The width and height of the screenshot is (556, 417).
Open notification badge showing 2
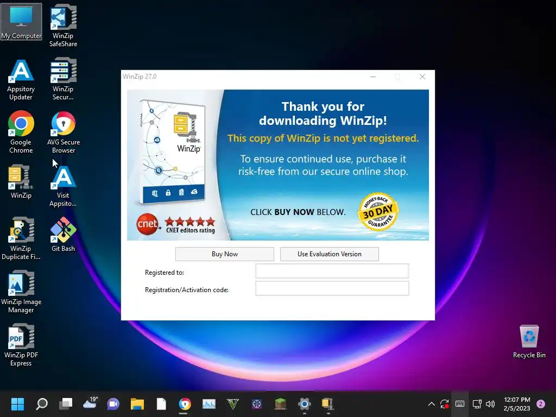[541, 404]
